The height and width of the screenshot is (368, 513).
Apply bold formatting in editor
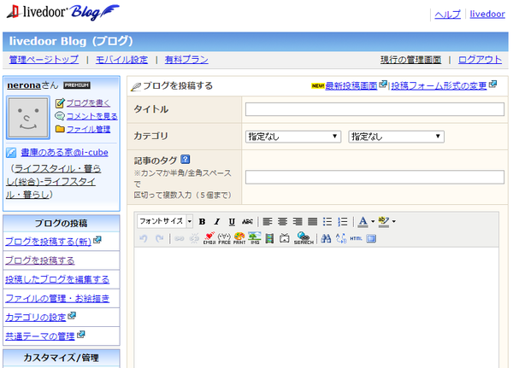202,222
